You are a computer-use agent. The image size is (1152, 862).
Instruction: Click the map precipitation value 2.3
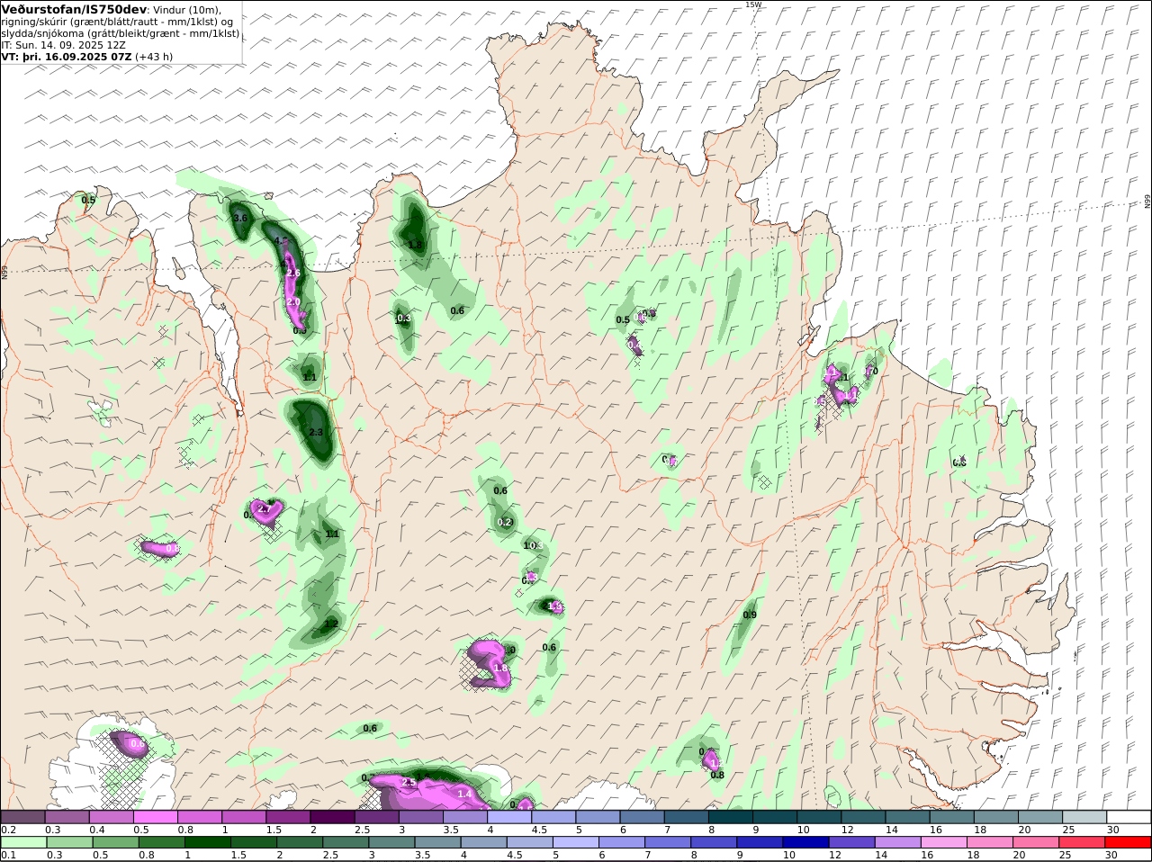[315, 433]
